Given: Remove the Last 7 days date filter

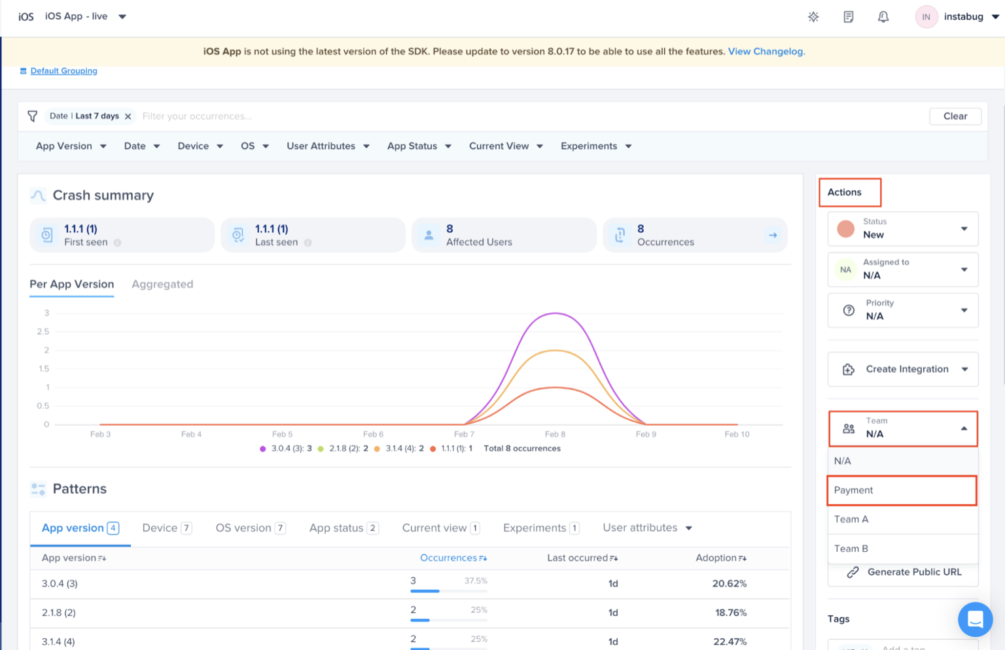Looking at the screenshot, I should click(128, 116).
